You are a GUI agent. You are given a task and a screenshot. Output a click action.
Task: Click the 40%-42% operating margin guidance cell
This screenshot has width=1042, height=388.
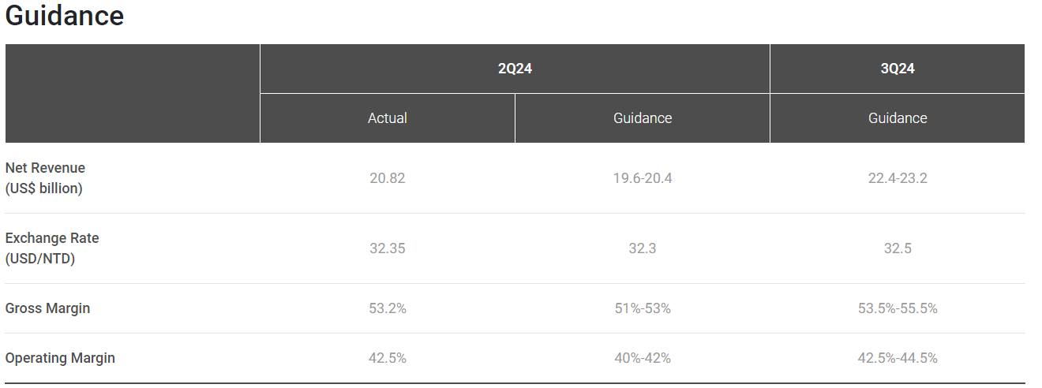coord(643,358)
